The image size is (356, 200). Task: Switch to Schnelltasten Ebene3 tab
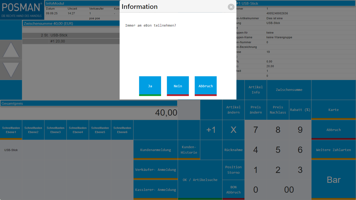pos(56,130)
